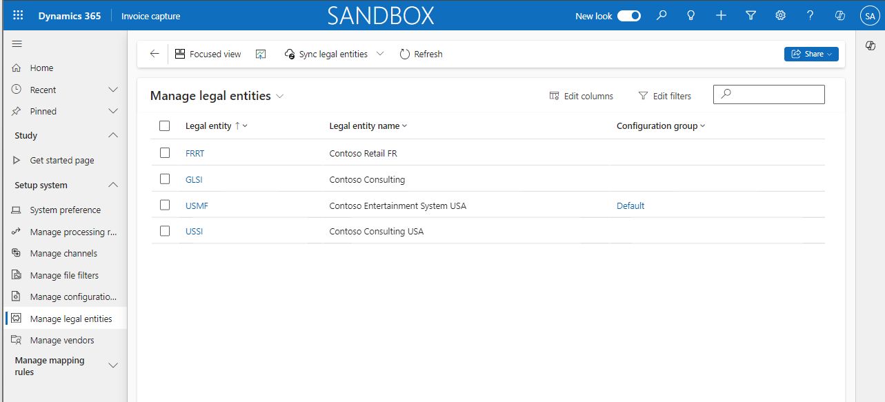Viewport: 885px width, 402px height.
Task: Open the Dynamics 365 app launcher grid
Action: click(17, 15)
